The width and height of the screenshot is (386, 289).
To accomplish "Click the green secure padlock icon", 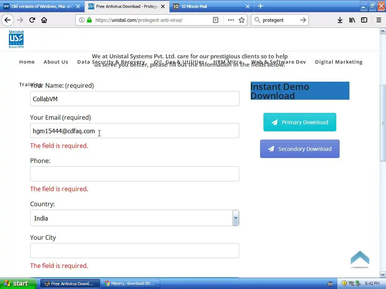I will (89, 20).
